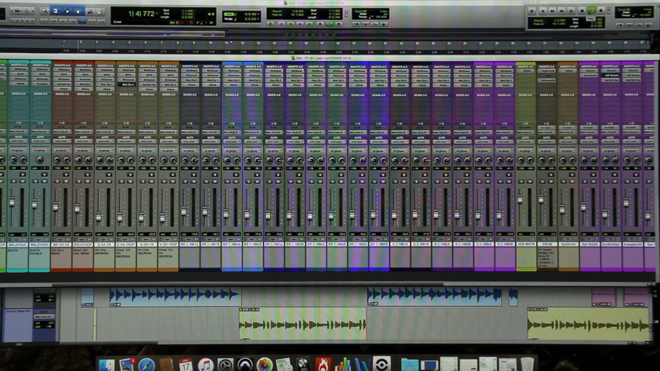
Task: Click the Nudge value field
Action: pyautogui.click(x=250, y=19)
